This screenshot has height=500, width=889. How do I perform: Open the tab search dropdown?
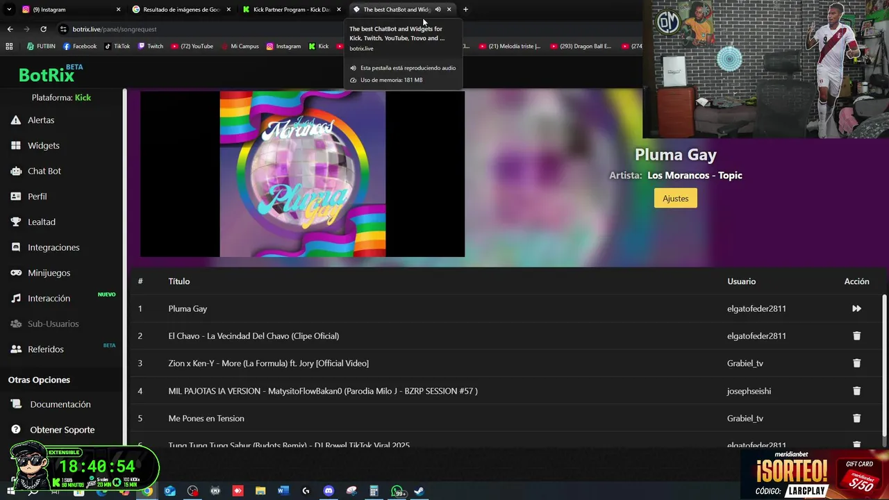9,10
